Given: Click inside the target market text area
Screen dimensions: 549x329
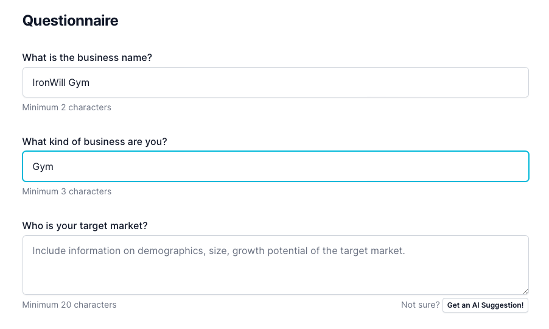Looking at the screenshot, I should pyautogui.click(x=275, y=274).
